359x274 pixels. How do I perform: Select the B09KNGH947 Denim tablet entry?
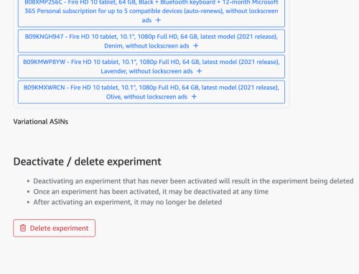click(151, 41)
